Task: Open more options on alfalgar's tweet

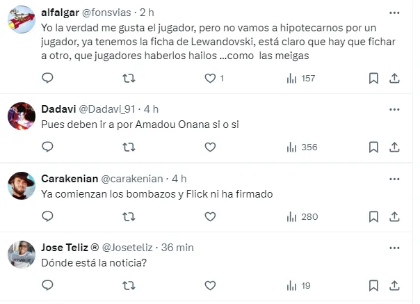Action: pos(394,13)
